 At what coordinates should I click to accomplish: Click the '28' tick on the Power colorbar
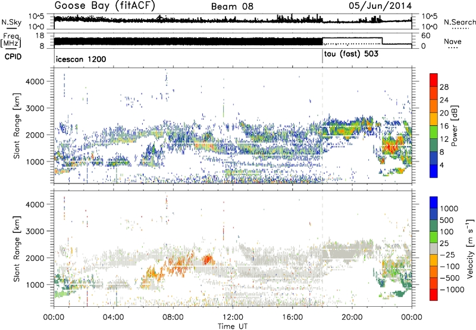click(x=444, y=87)
